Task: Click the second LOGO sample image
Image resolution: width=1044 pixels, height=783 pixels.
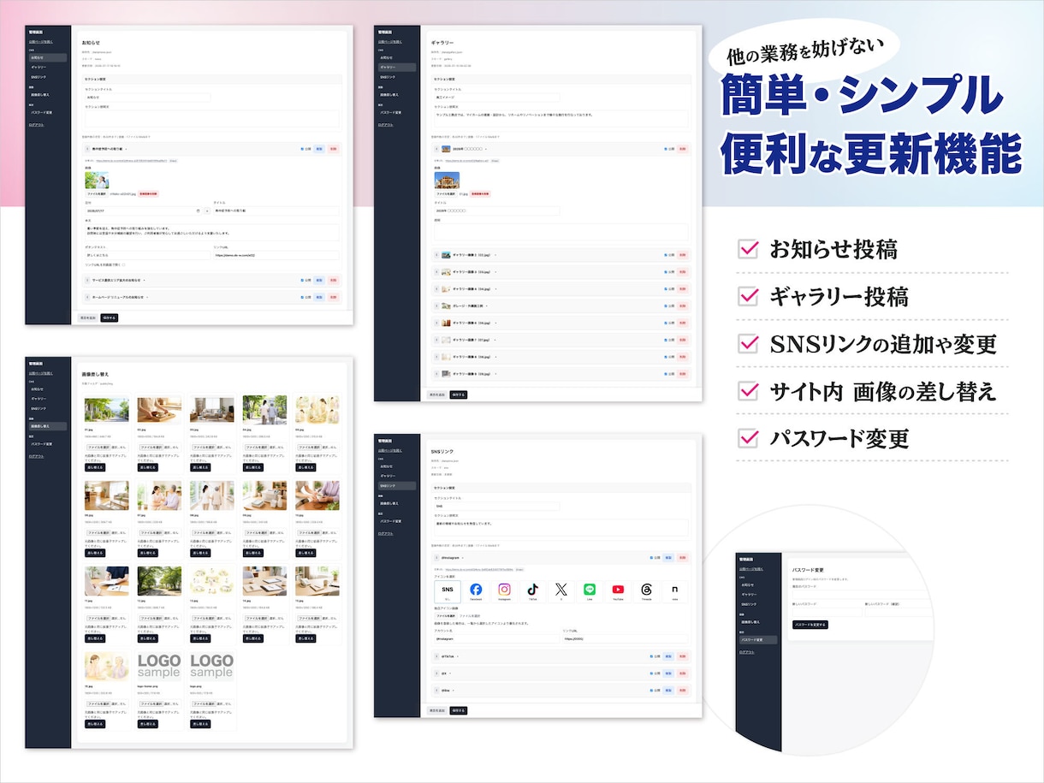Action: pos(211,666)
